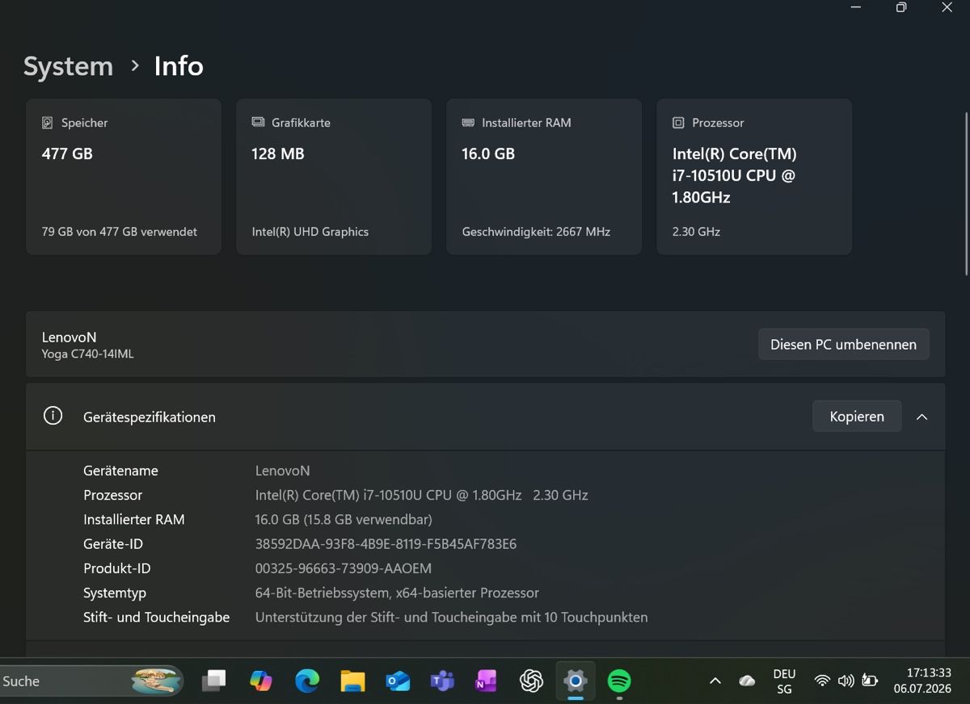Click the Intel(R) UHD Graphics text
Screen dimensions: 970x704
coord(310,232)
